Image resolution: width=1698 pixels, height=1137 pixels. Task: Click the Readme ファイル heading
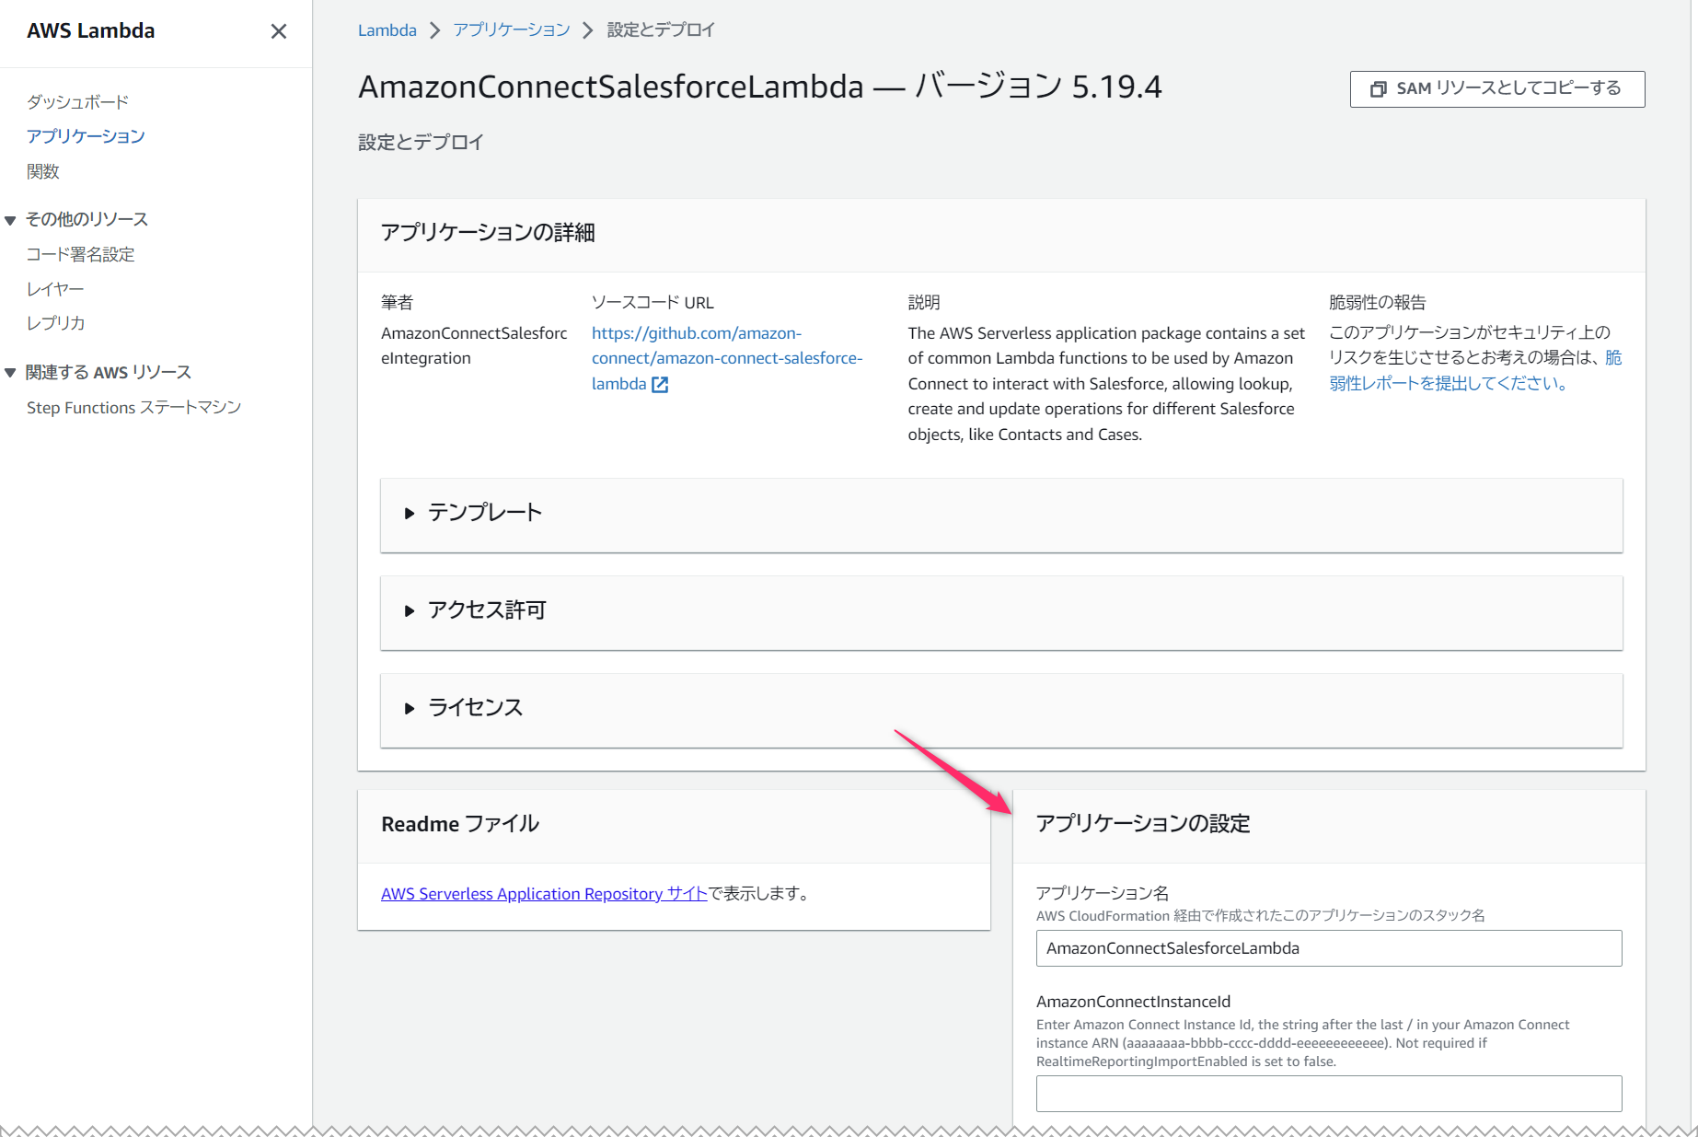[460, 824]
